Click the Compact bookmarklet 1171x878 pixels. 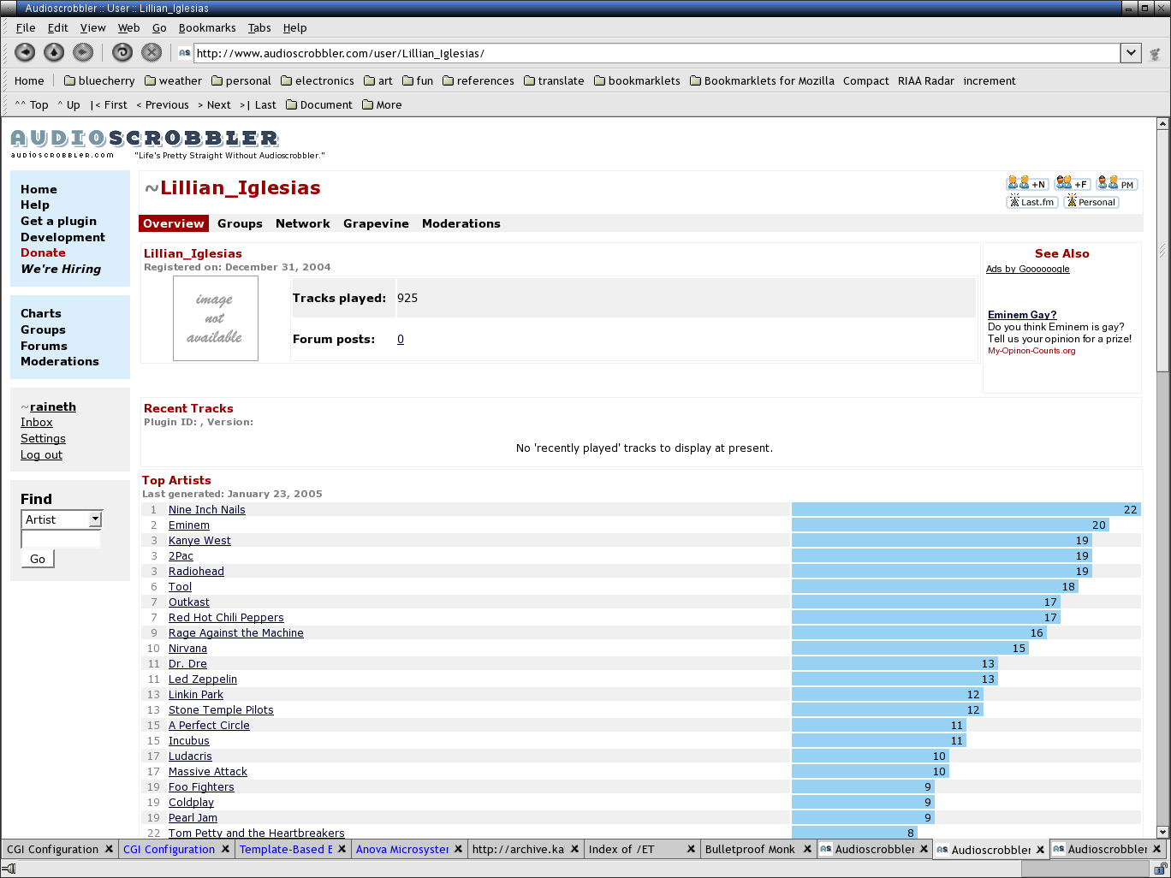click(x=866, y=81)
